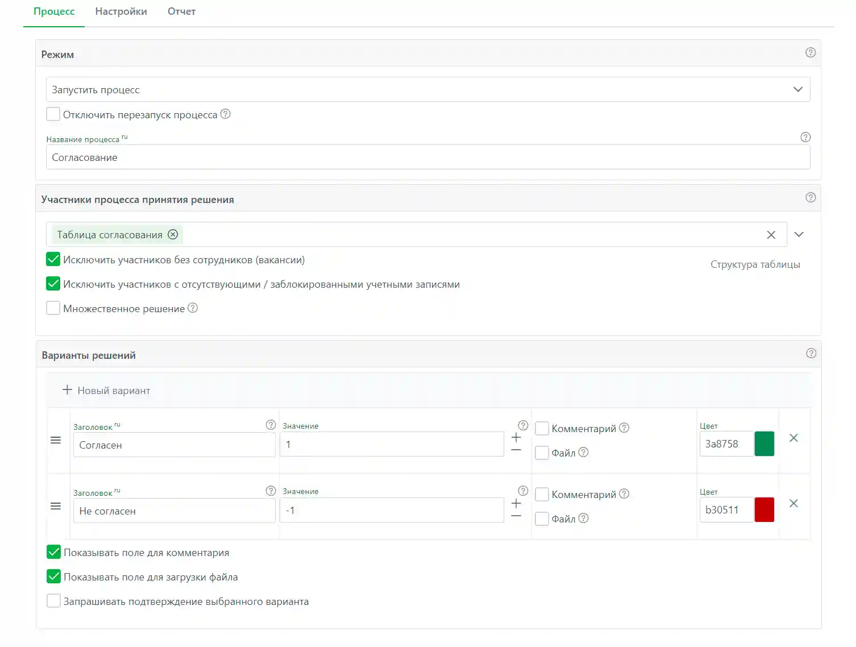The height and width of the screenshot is (647, 856).
Task: Edit the Заголовок field containing Согласен
Action: tap(174, 445)
